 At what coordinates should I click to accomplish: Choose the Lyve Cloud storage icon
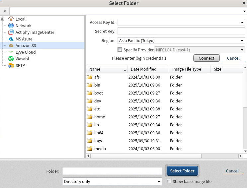(x=11, y=52)
